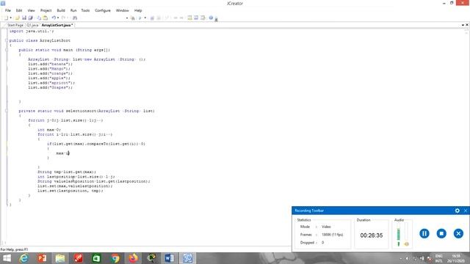Image resolution: width=470 pixels, height=264 pixels.
Task: Click the for loop line with list.size()-1
Action: pyautogui.click(x=65, y=120)
